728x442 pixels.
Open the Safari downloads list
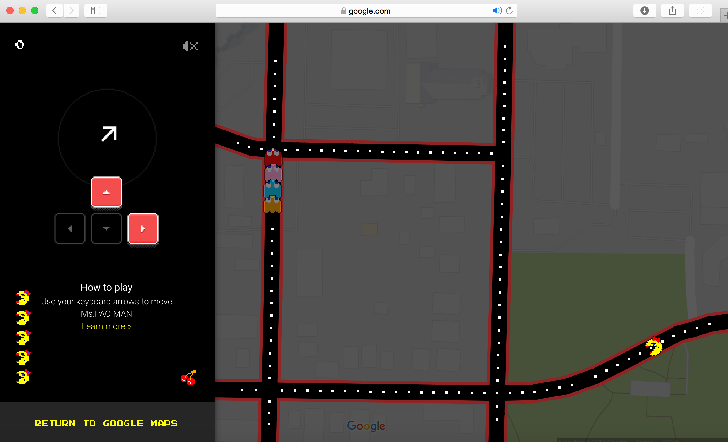click(644, 11)
